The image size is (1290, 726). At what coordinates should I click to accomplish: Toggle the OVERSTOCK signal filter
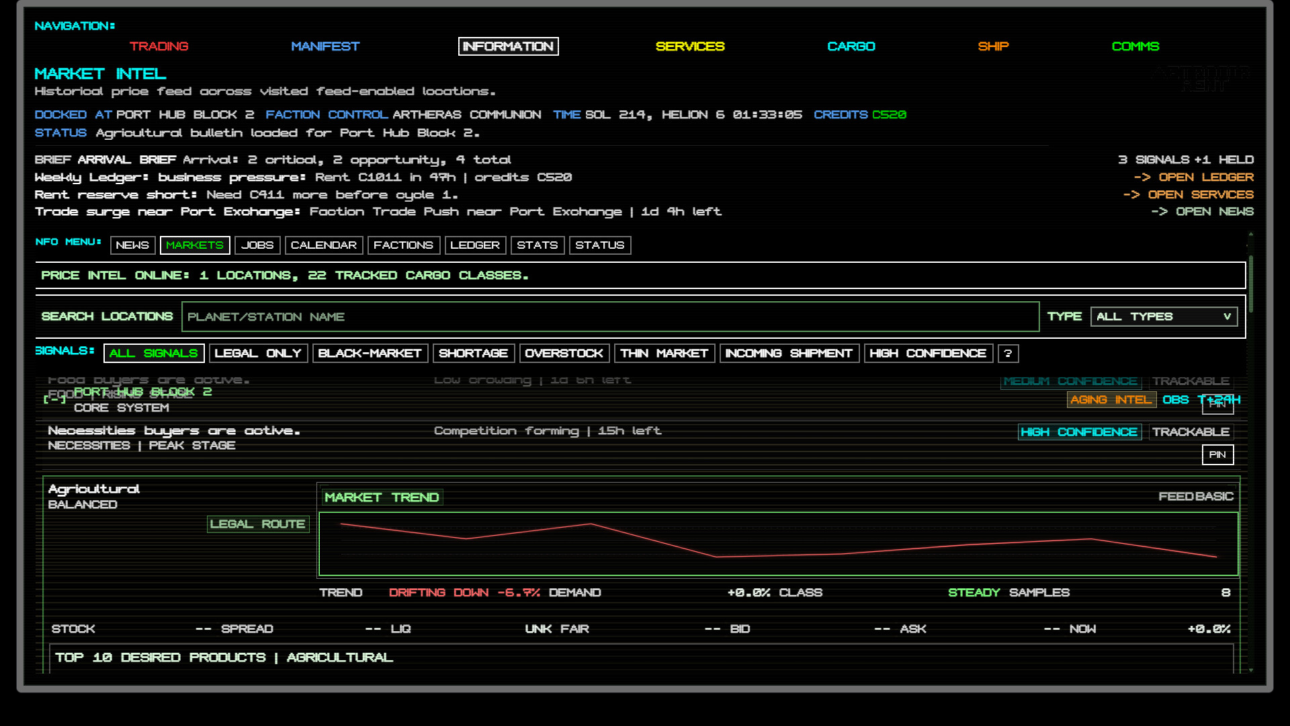pos(564,354)
